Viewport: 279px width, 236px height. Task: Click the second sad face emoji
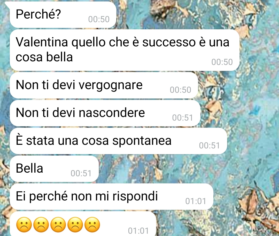pos(41,225)
